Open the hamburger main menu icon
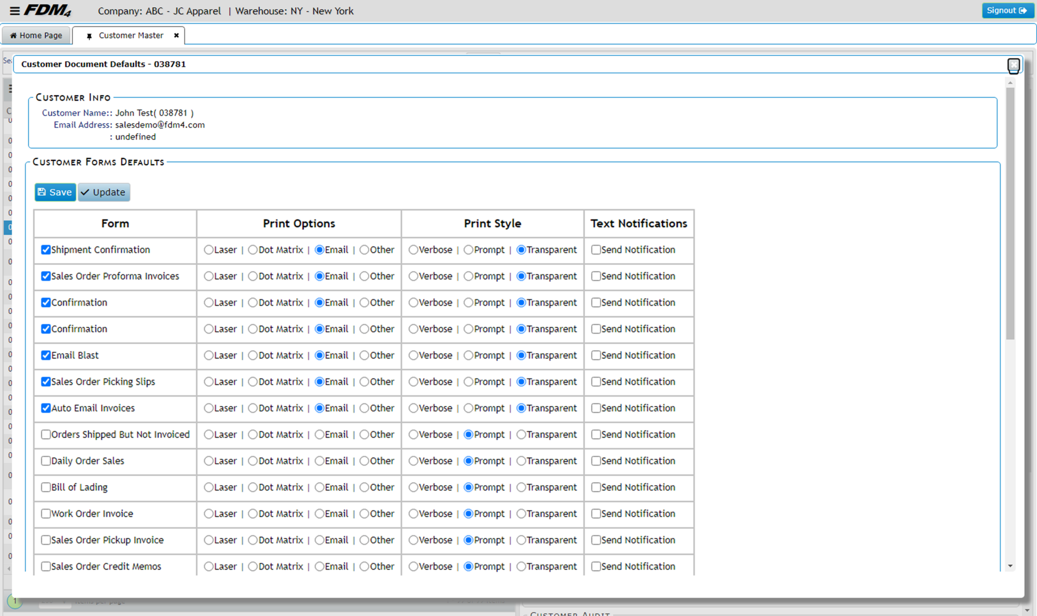 tap(15, 11)
